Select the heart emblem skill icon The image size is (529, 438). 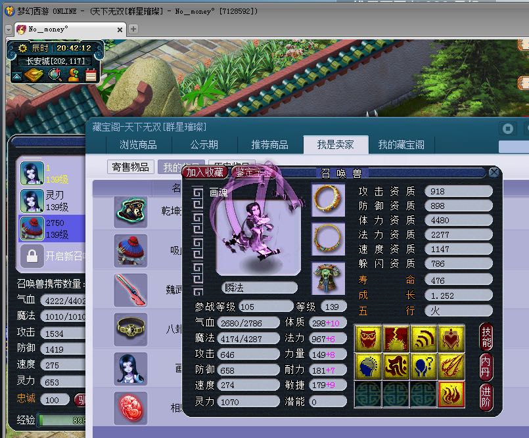coord(451,338)
